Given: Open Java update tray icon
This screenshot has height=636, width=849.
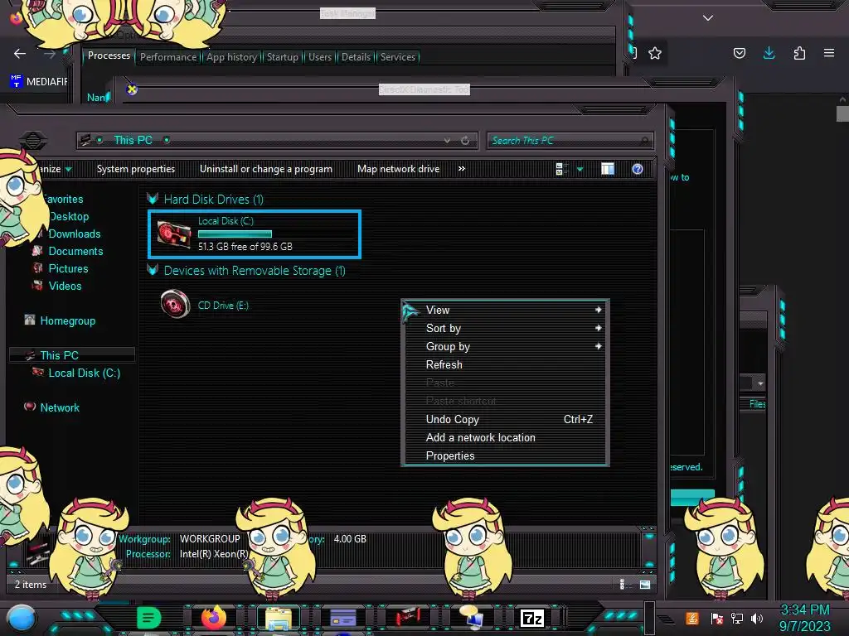Looking at the screenshot, I should 692,618.
